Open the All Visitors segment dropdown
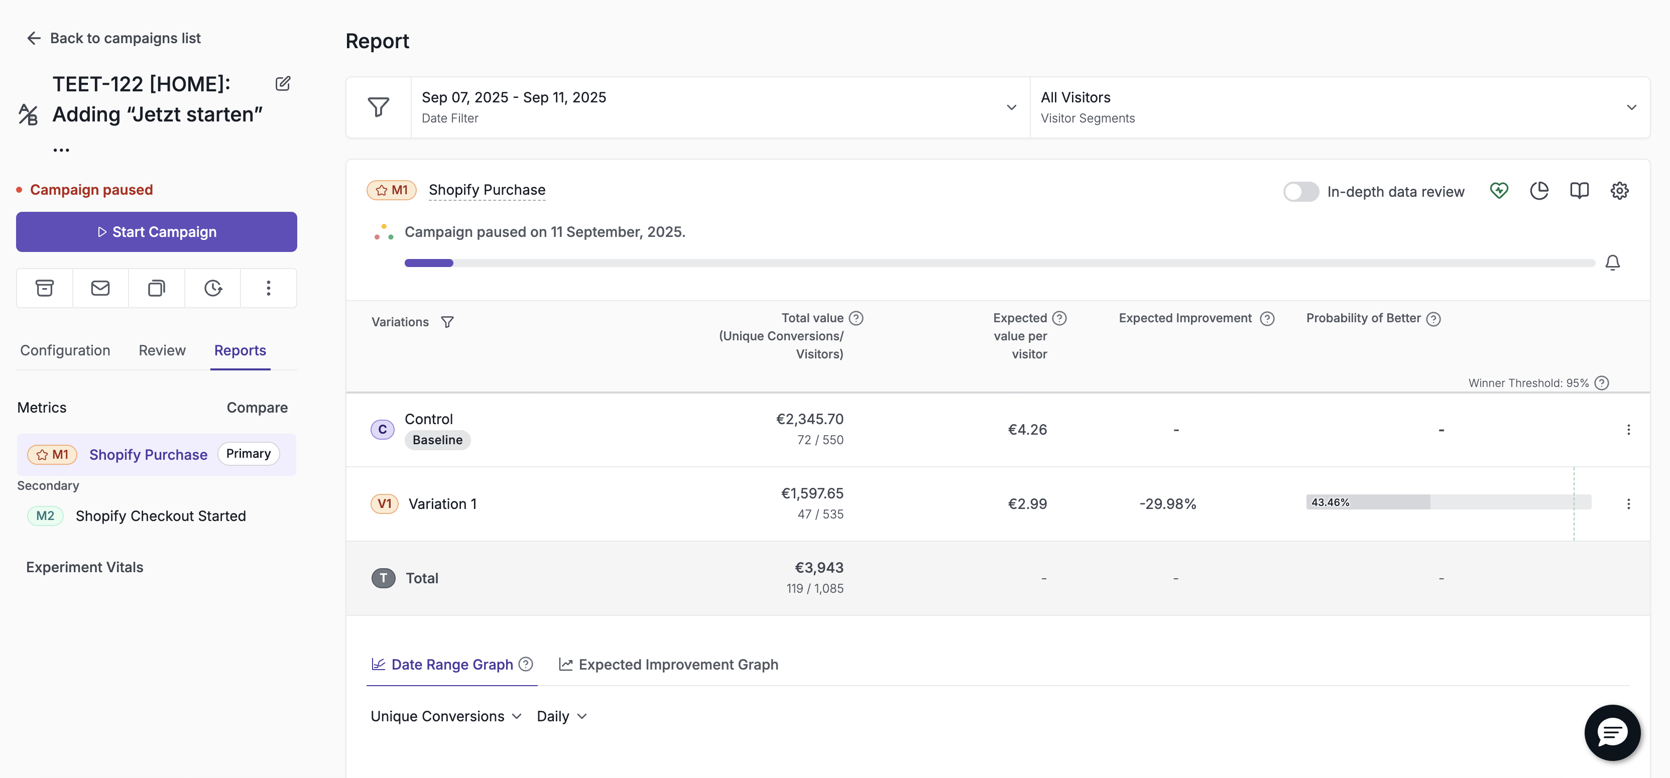Viewport: 1670px width, 778px height. 1340,107
